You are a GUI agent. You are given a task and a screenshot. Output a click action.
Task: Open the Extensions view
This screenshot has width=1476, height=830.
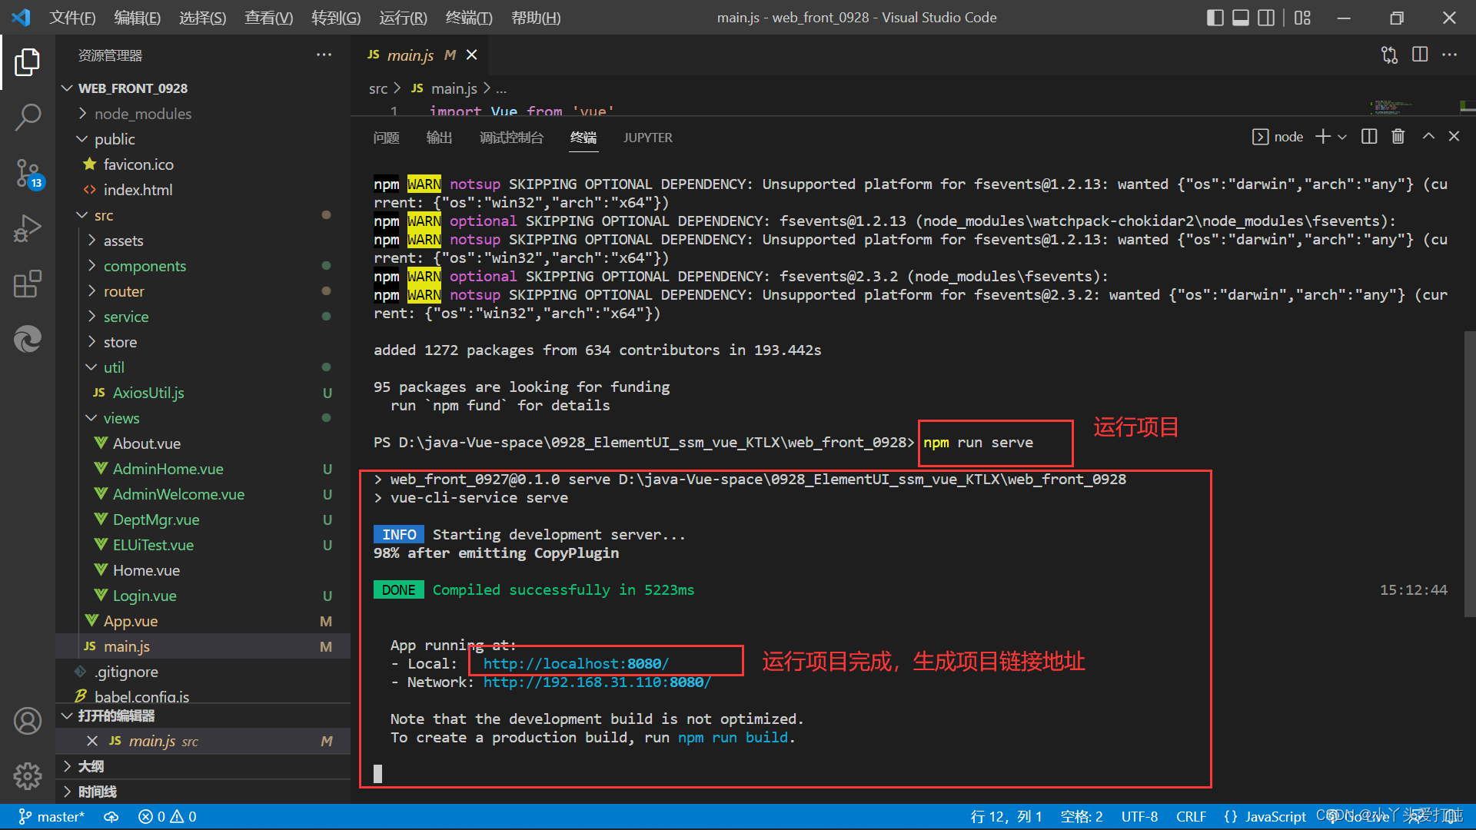click(28, 284)
